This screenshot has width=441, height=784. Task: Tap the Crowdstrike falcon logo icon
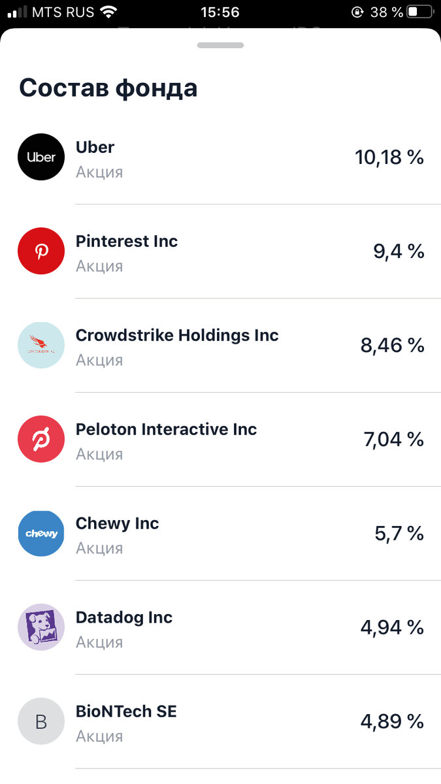[41, 345]
